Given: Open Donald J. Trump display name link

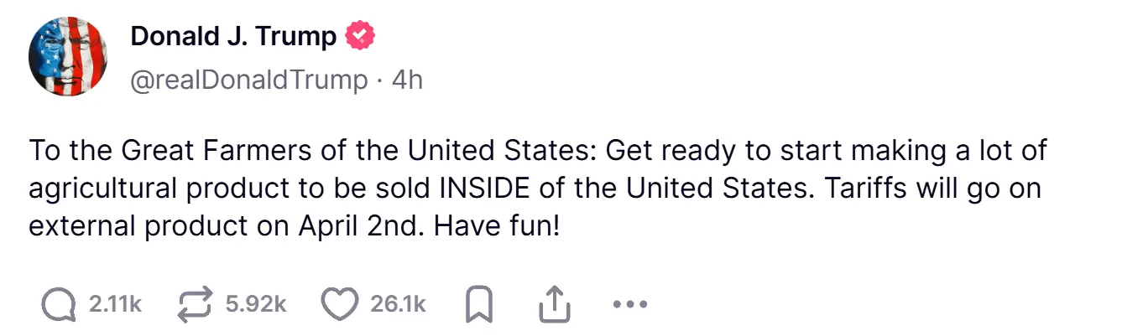Looking at the screenshot, I should click(x=234, y=36).
